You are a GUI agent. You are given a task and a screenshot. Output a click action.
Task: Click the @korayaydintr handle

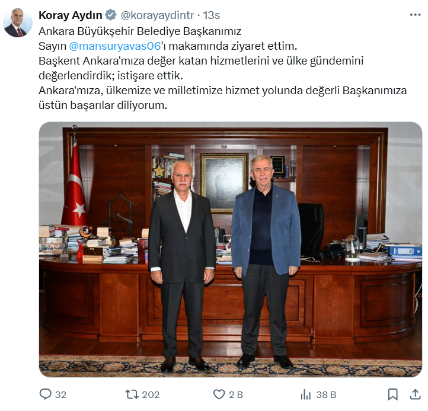point(157,15)
